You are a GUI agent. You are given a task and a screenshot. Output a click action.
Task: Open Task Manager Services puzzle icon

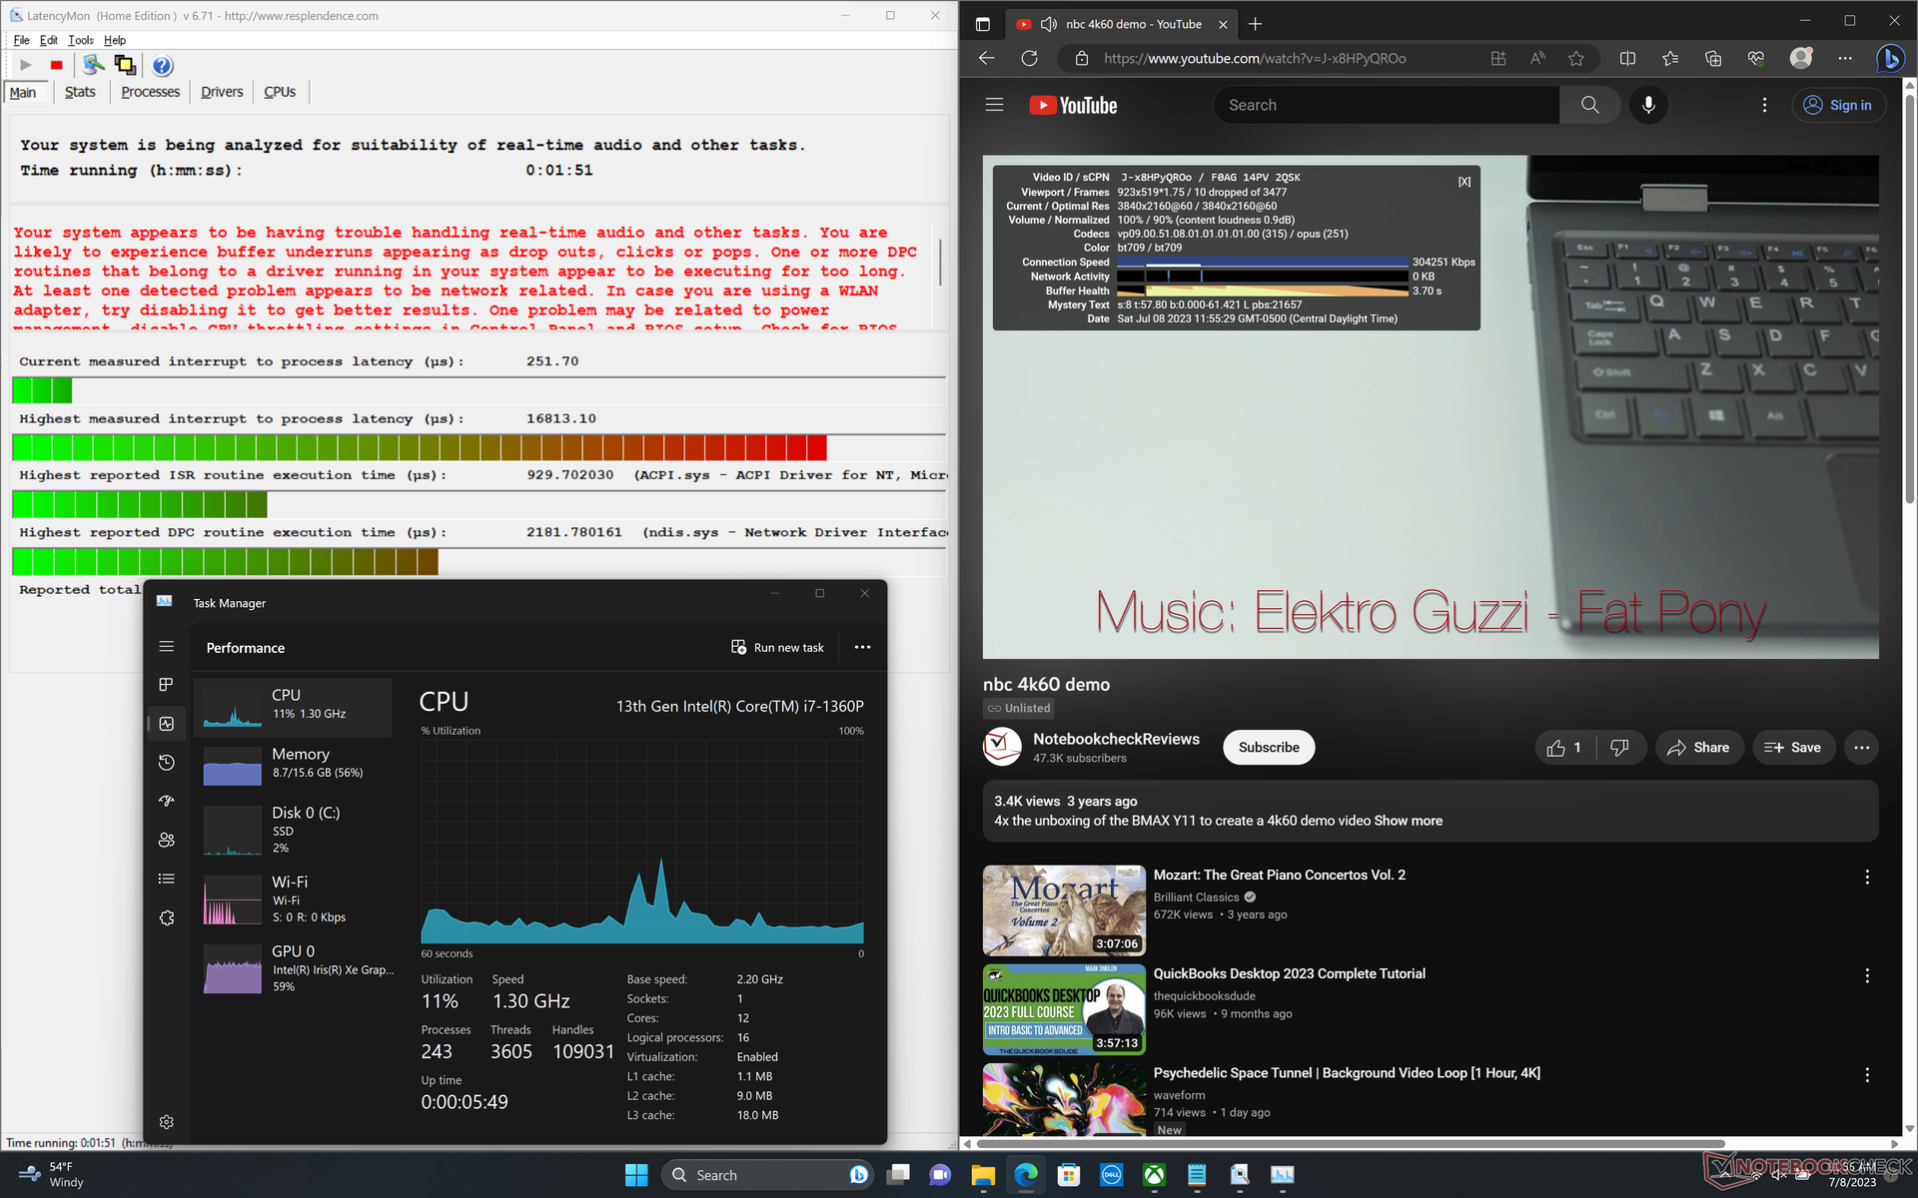(167, 917)
